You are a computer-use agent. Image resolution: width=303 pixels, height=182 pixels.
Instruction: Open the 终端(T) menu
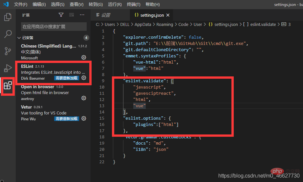coord(134,4)
